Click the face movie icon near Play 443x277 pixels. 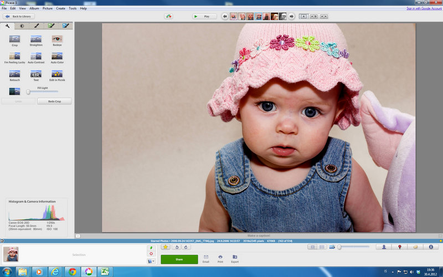[x=168, y=17]
